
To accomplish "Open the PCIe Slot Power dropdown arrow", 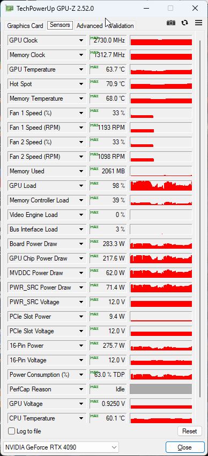I will pos(81,317).
